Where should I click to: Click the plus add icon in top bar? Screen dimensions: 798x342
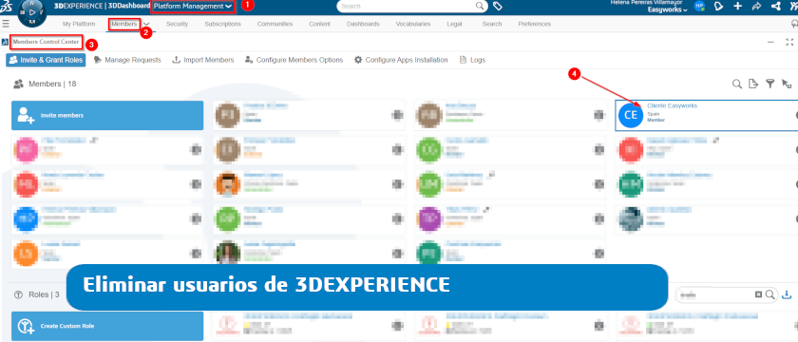point(737,6)
